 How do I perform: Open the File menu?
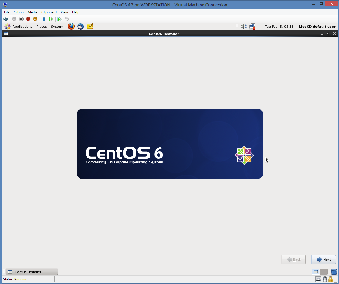7,12
